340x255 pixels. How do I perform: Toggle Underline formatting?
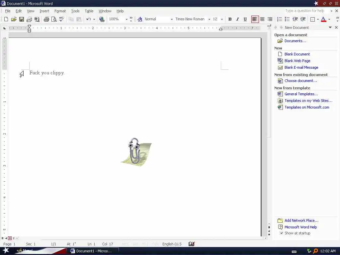pos(245,19)
